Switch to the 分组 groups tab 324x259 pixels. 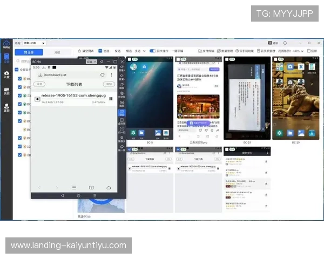coord(57,52)
